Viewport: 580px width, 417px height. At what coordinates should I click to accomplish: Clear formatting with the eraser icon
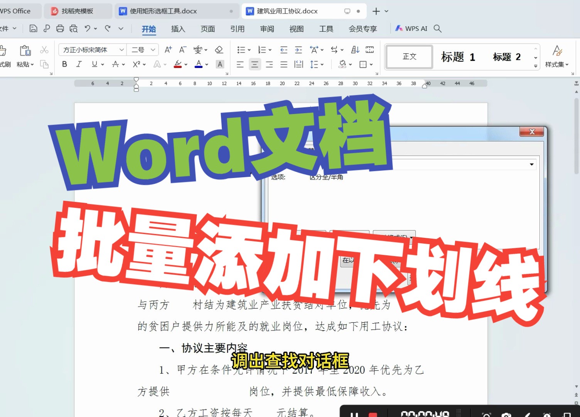click(219, 49)
